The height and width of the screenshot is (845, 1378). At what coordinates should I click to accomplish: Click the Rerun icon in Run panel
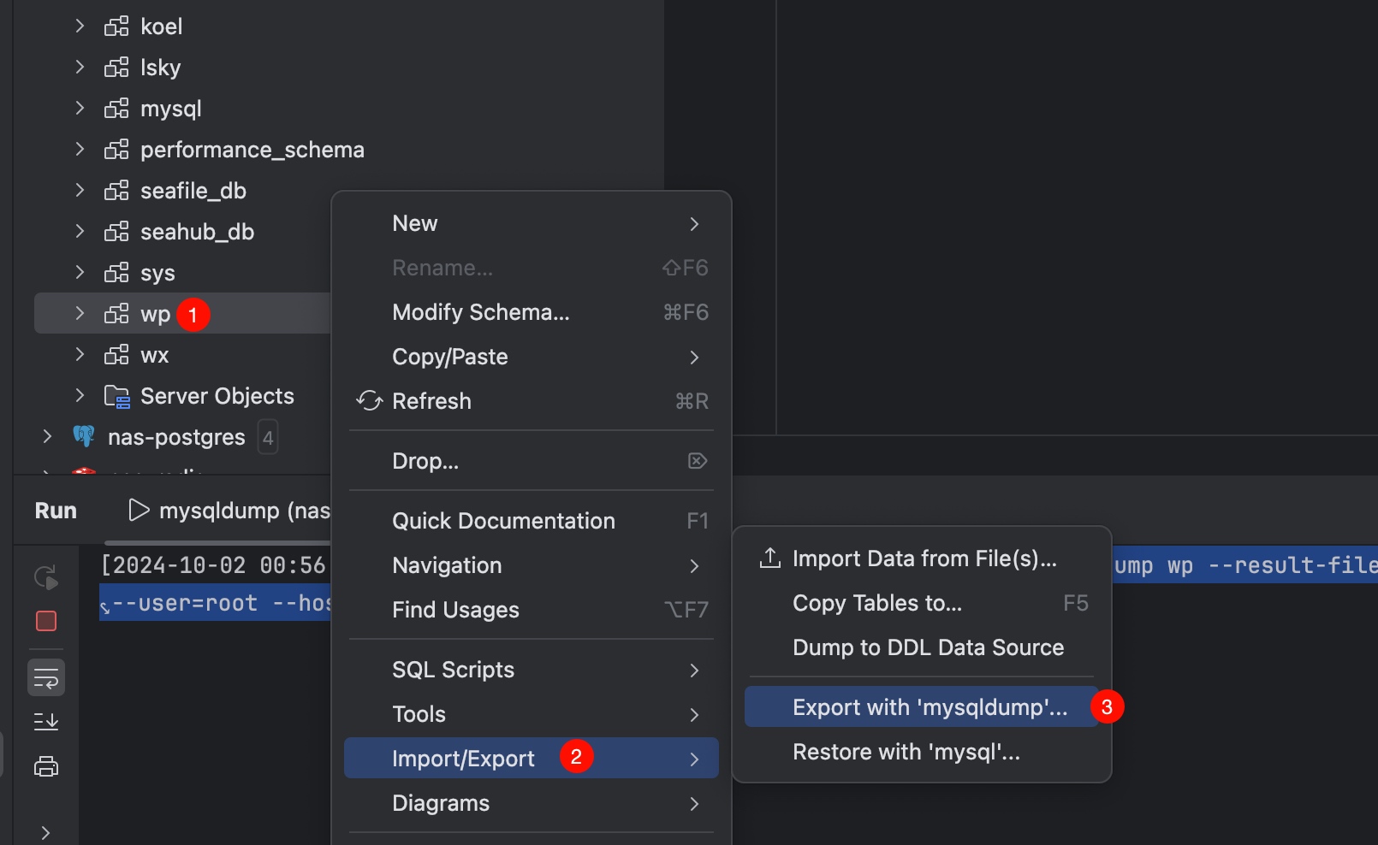click(46, 577)
